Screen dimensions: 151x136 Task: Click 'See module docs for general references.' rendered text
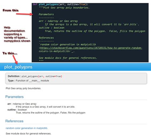28,133
